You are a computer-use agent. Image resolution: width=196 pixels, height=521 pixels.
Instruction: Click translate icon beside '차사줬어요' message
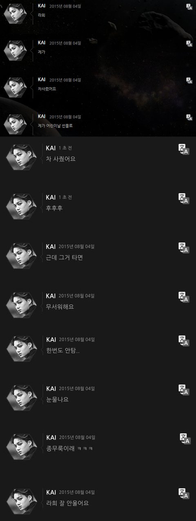(x=189, y=81)
